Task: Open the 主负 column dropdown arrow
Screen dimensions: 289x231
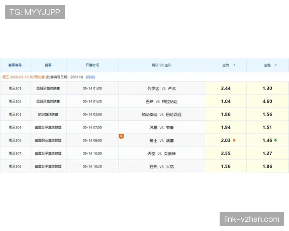Action: [x=234, y=65]
